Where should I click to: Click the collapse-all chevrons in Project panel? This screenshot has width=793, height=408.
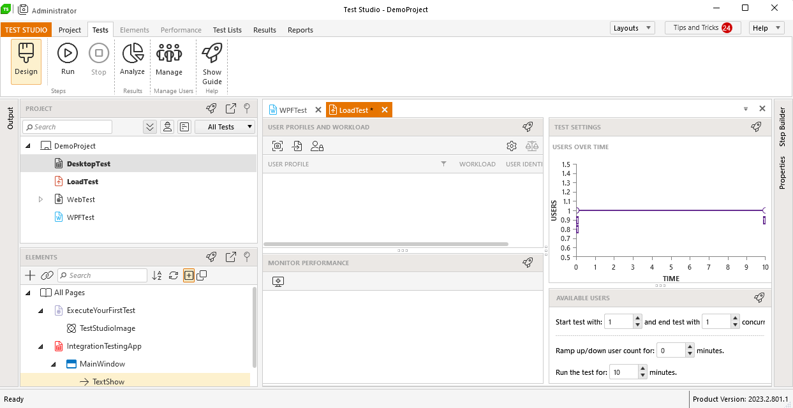150,127
